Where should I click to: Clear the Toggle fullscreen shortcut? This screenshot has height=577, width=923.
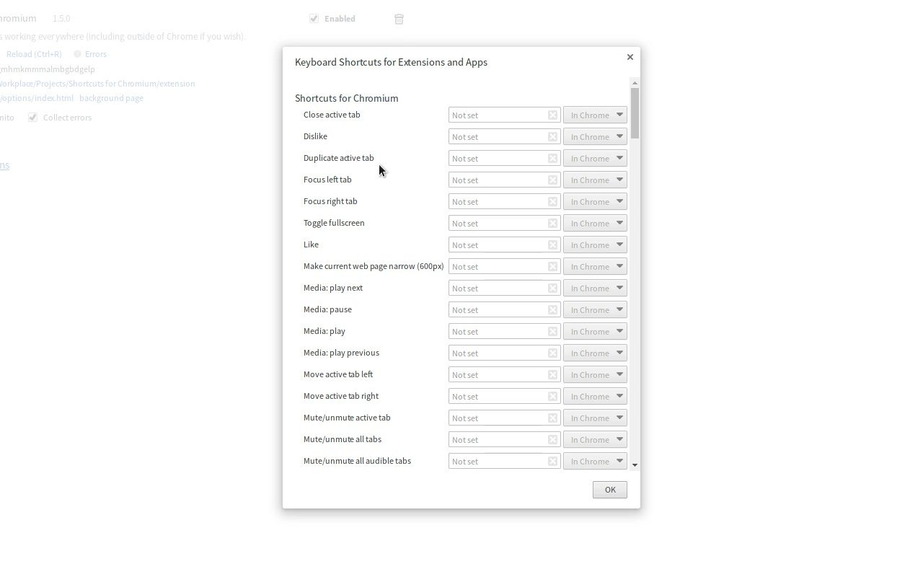coord(552,224)
